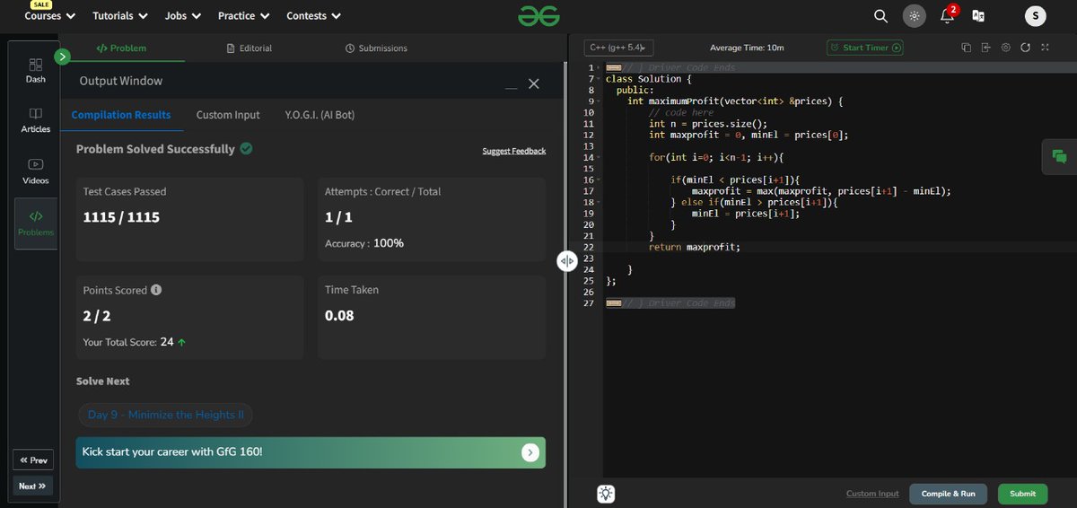The width and height of the screenshot is (1077, 508).
Task: Expand folded driver code on line 27
Action: [x=614, y=303]
